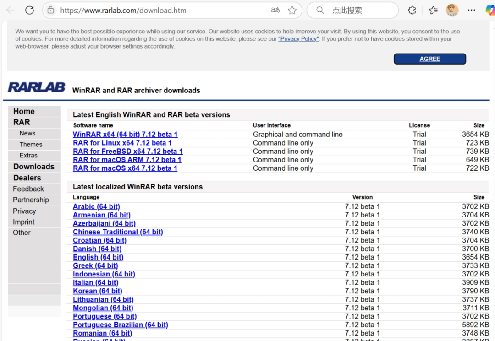
Task: Click the 点此搜索 search box
Action: tap(352, 10)
